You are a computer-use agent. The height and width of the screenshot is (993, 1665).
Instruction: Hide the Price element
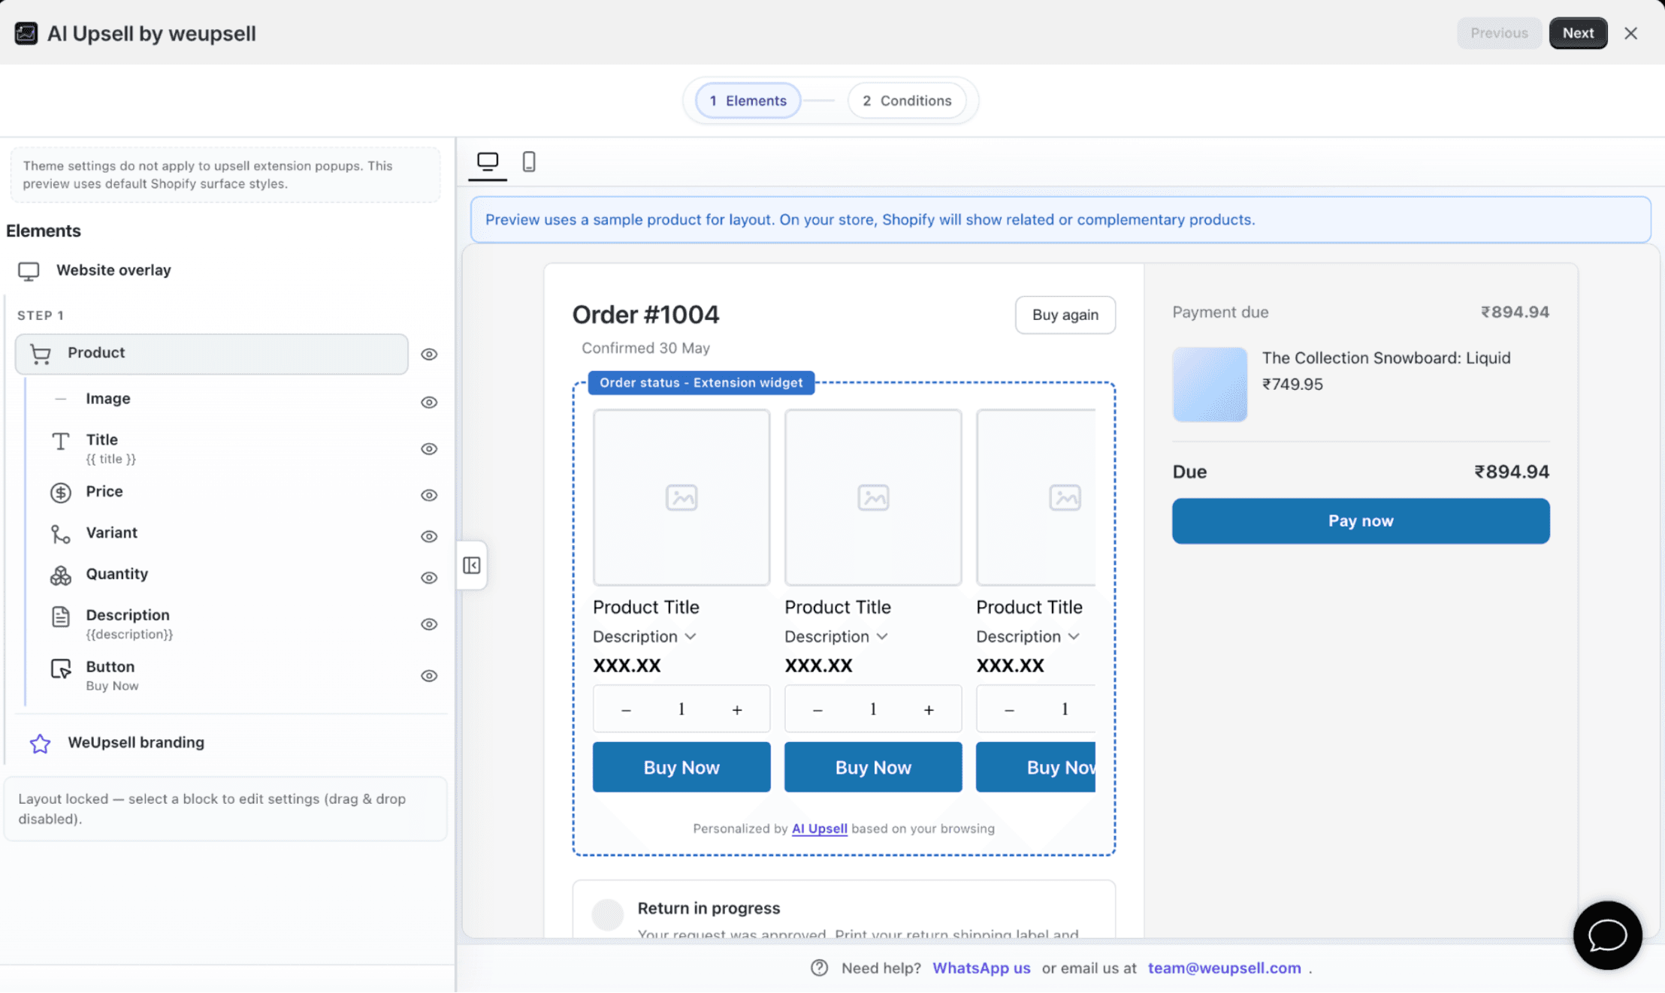point(429,495)
